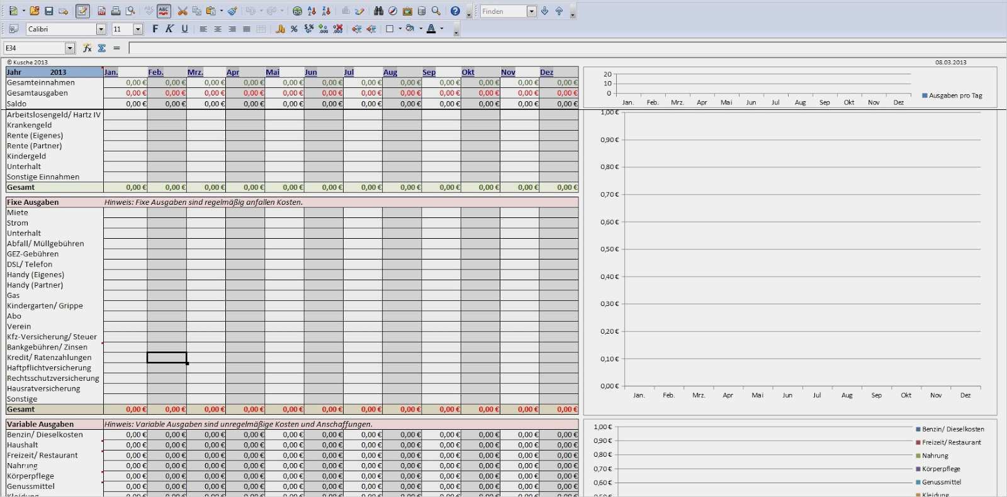Send document as e-mail icon

coord(63,11)
